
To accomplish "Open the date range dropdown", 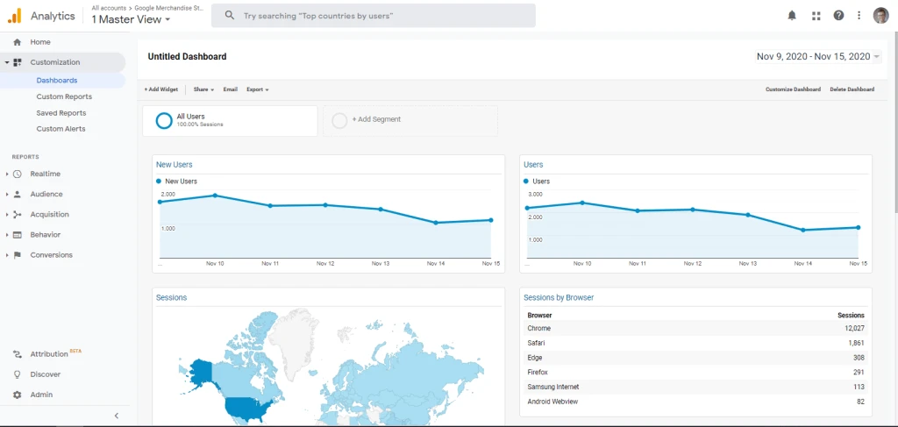I will tap(817, 57).
